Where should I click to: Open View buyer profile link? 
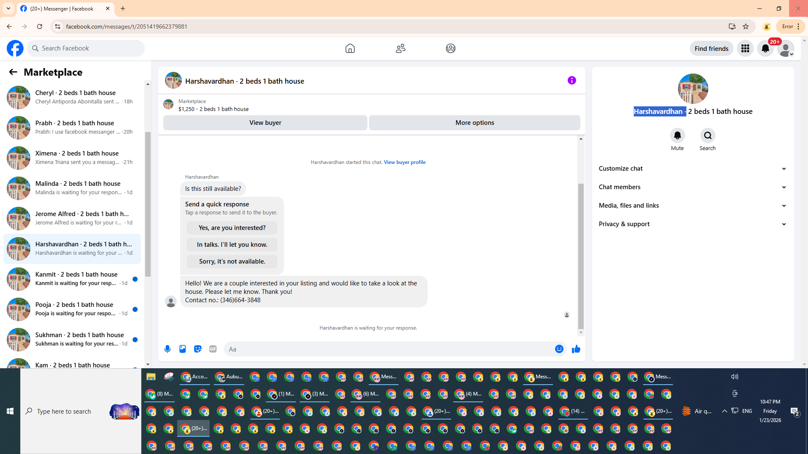[x=404, y=162]
